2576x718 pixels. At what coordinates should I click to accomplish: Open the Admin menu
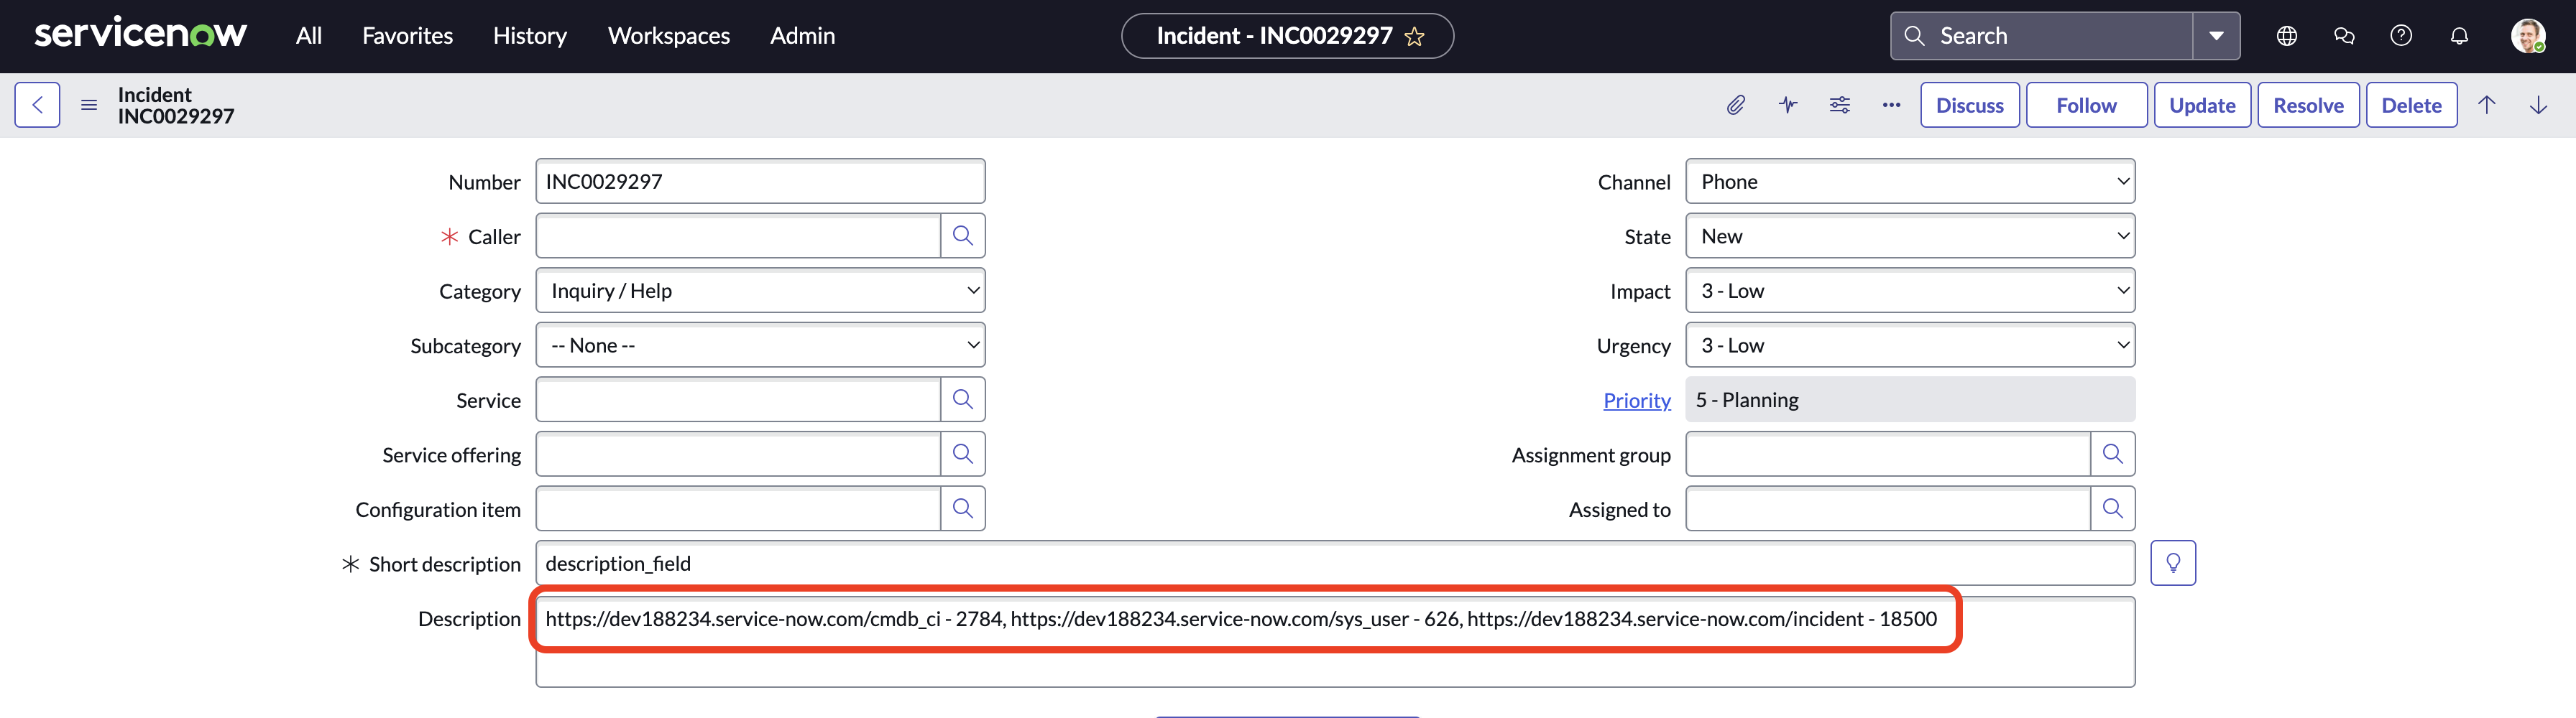[x=802, y=35]
